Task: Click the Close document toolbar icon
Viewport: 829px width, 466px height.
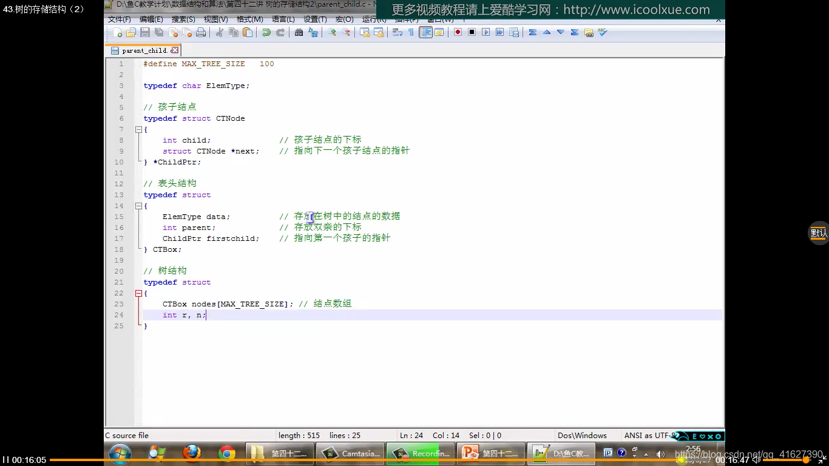Action: (173, 33)
